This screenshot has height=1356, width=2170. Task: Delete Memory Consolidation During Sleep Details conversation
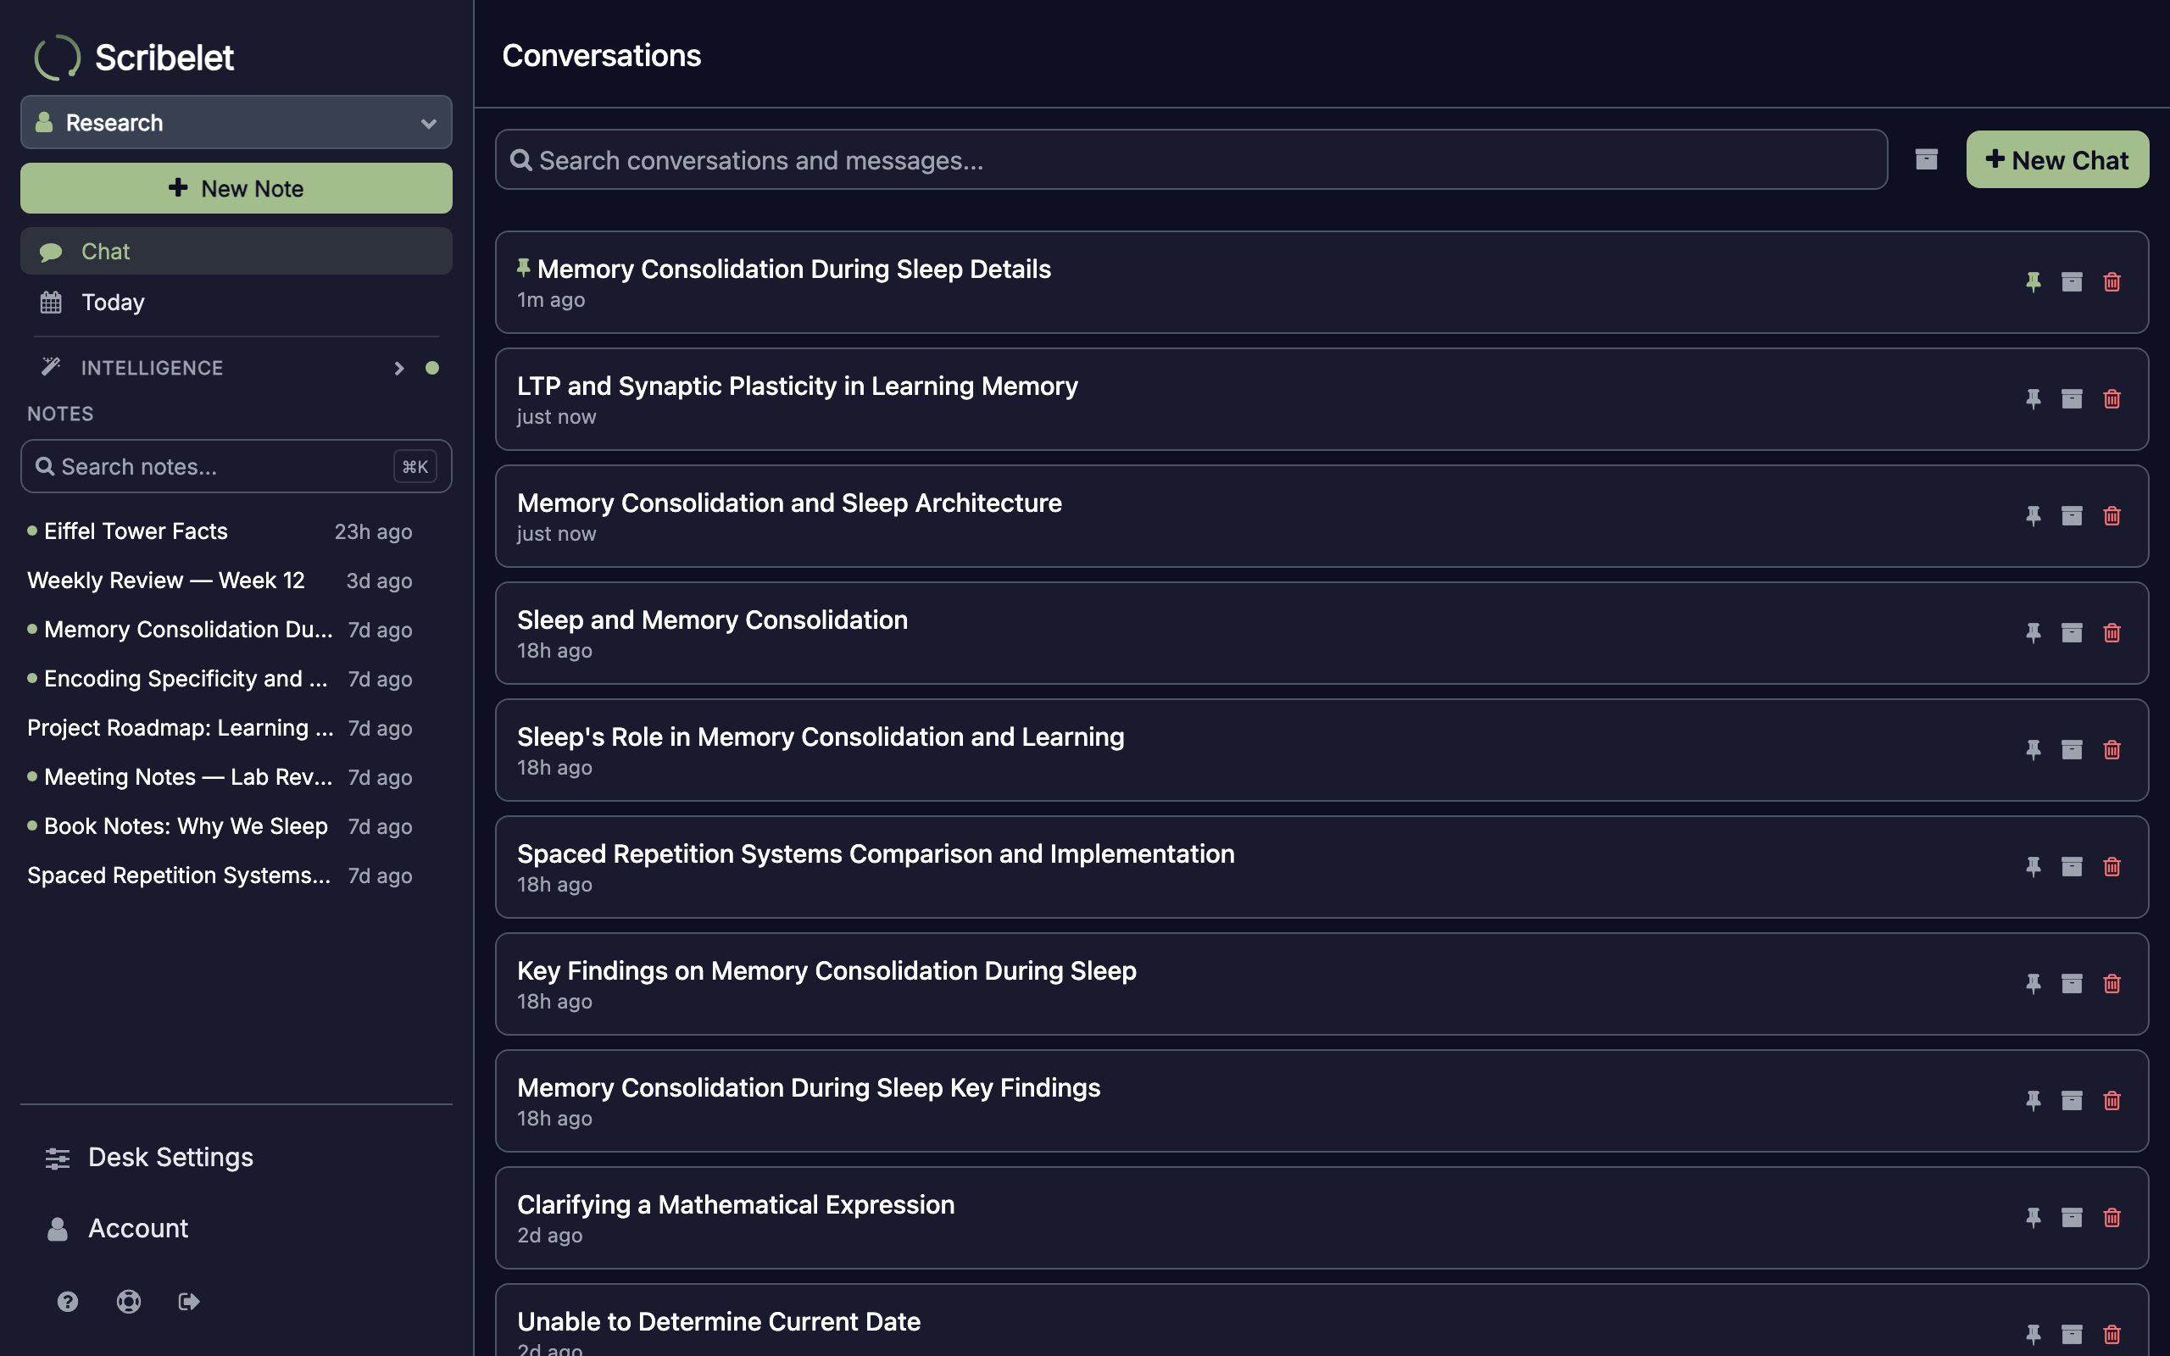click(x=2112, y=281)
